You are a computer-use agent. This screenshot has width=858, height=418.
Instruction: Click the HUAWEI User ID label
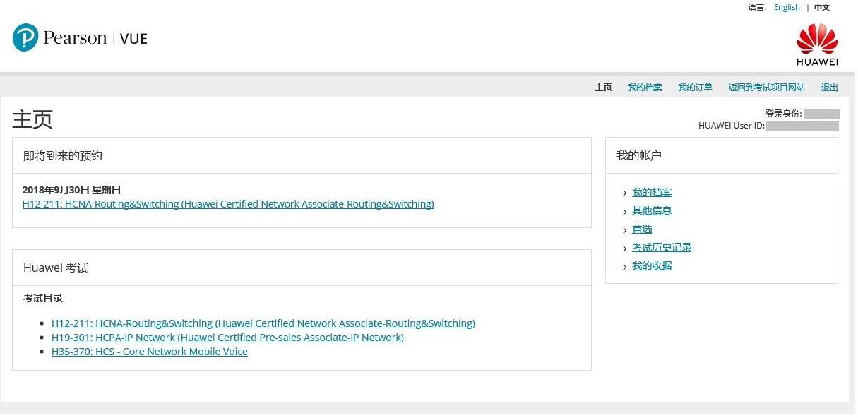pos(732,126)
